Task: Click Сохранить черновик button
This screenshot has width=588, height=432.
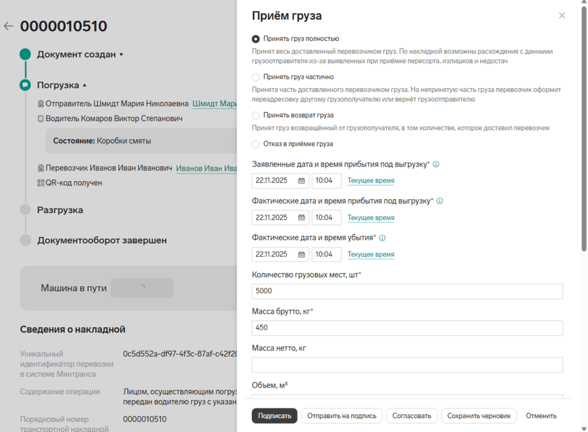Action: [479, 416]
